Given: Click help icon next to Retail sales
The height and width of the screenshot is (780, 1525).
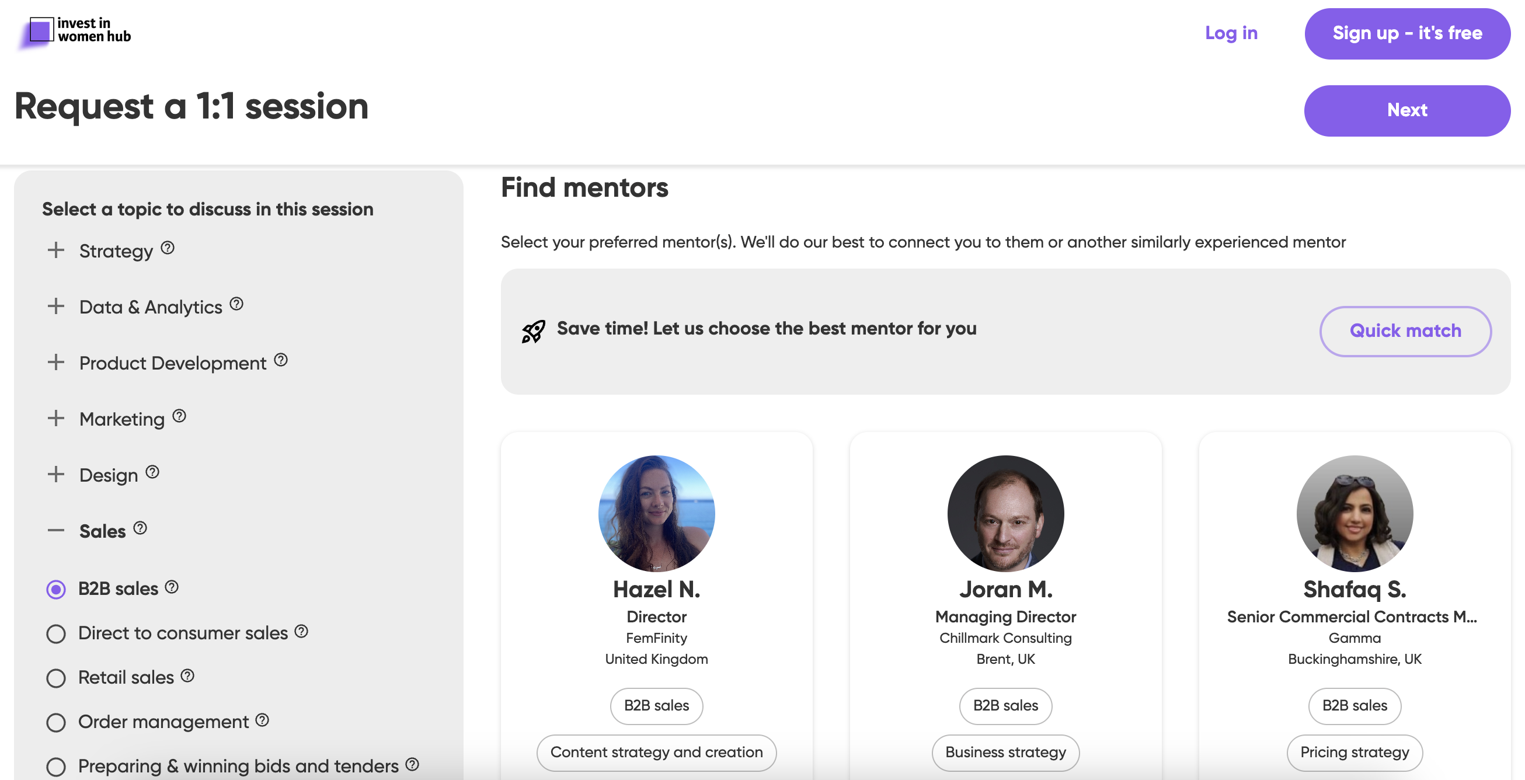Looking at the screenshot, I should [x=187, y=675].
